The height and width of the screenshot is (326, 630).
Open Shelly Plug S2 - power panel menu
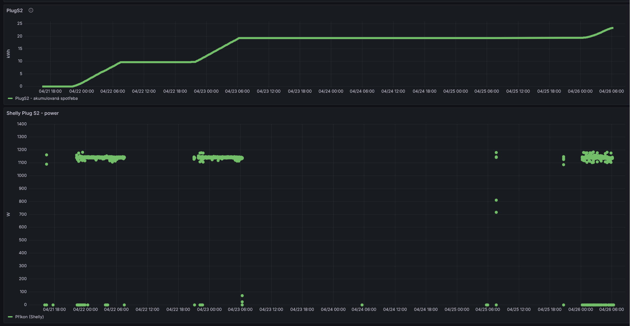(x=33, y=113)
